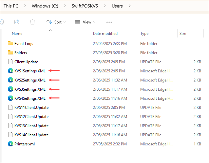Select the KVS12Client.Update file name
This screenshot has height=163, width=209.
pyautogui.click(x=31, y=117)
